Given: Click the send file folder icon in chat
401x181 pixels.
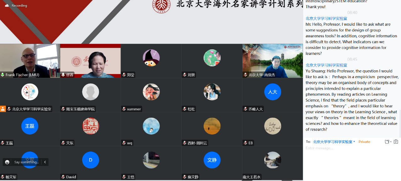Looking at the screenshot, I should click(x=387, y=142).
